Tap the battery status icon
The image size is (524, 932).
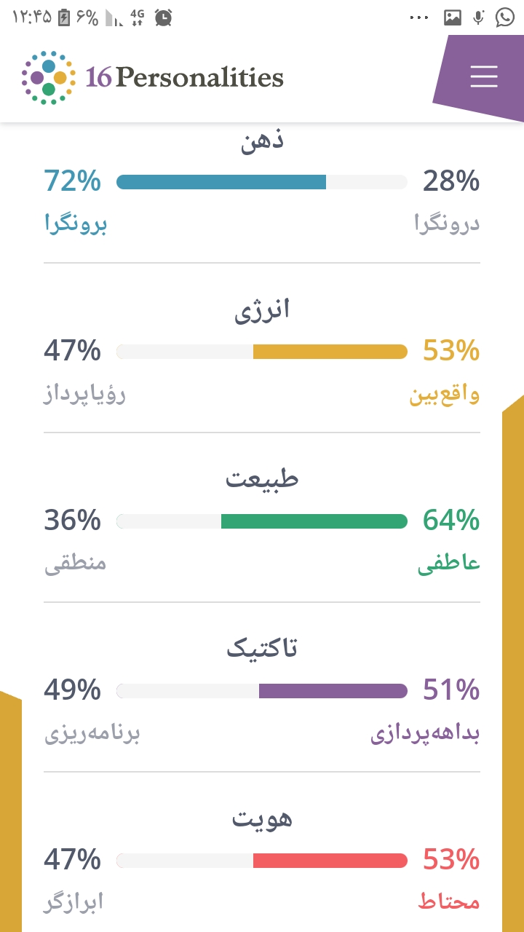pyautogui.click(x=64, y=18)
